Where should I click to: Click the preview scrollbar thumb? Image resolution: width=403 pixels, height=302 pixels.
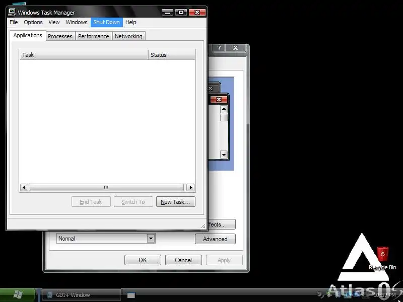coord(224,118)
